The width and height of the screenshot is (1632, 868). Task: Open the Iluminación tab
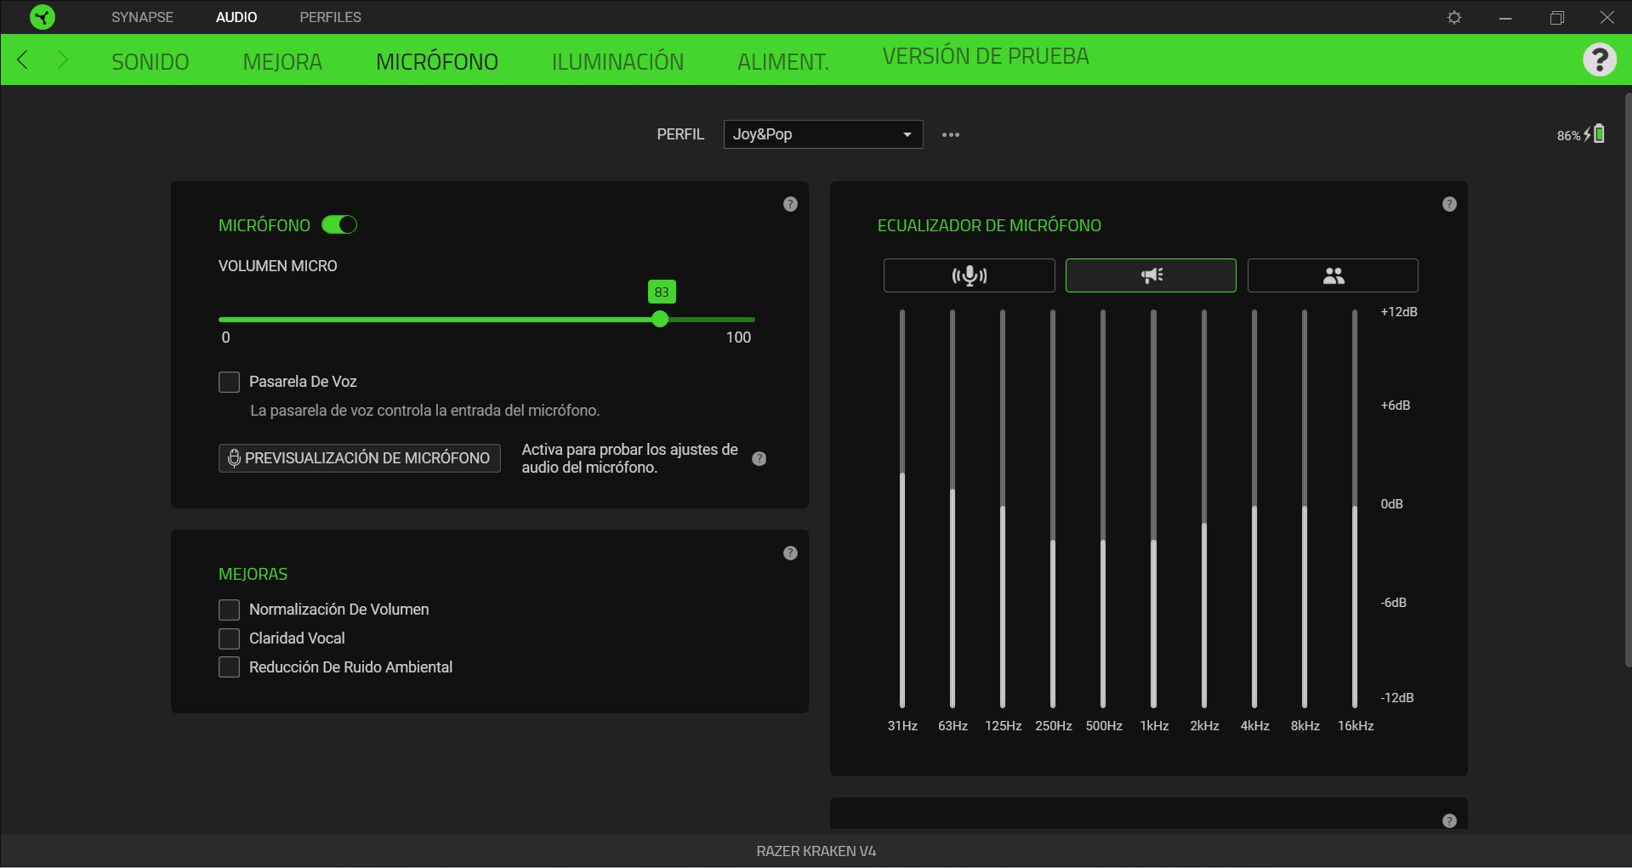[x=617, y=62]
